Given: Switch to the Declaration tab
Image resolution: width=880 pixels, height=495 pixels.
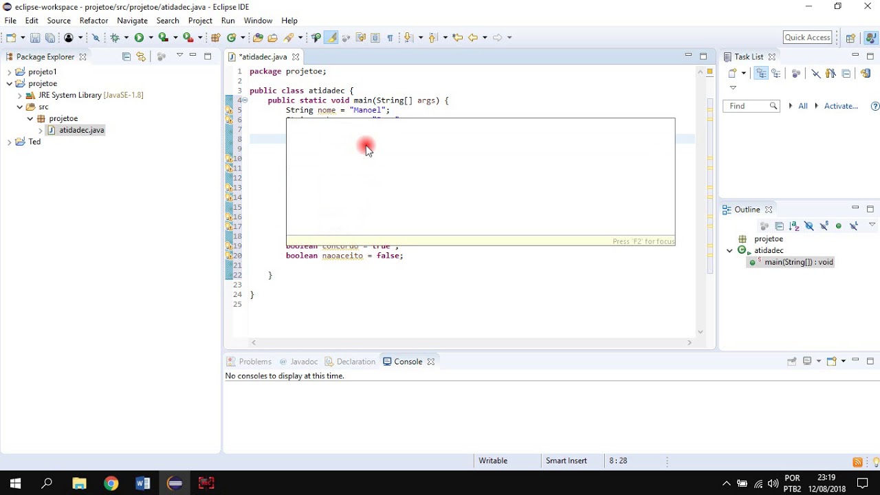Looking at the screenshot, I should click(x=350, y=362).
